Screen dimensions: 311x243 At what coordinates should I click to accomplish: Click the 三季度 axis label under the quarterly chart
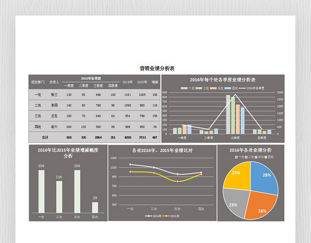[235, 138]
